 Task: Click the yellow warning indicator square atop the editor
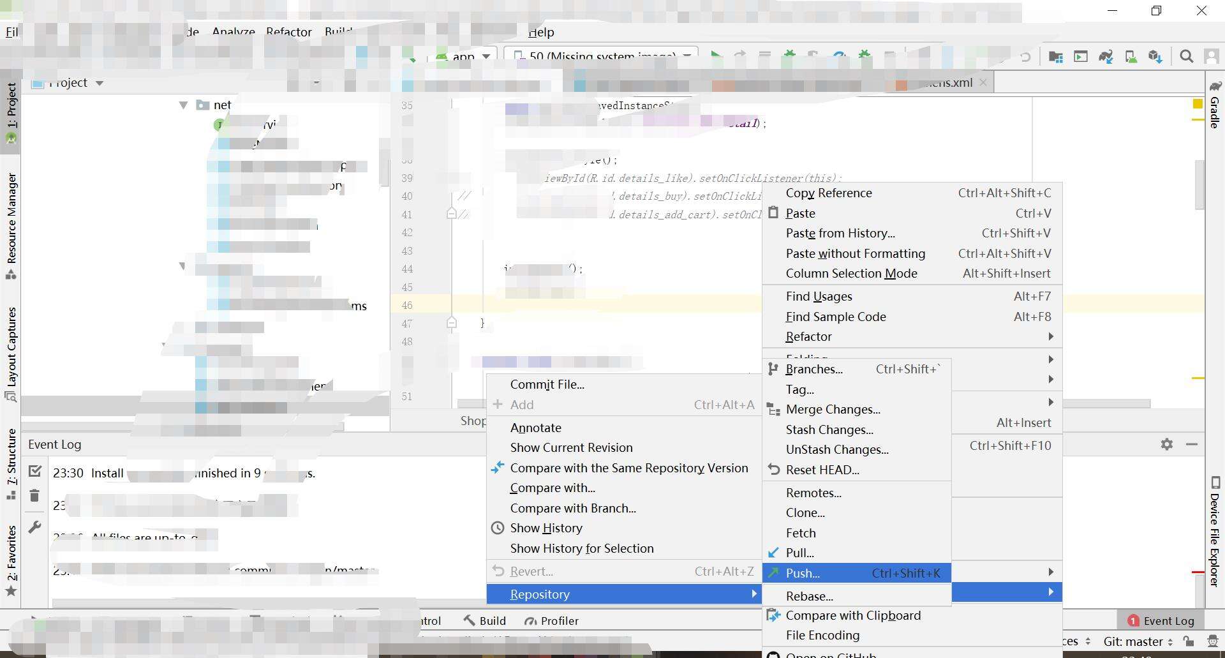click(1198, 104)
